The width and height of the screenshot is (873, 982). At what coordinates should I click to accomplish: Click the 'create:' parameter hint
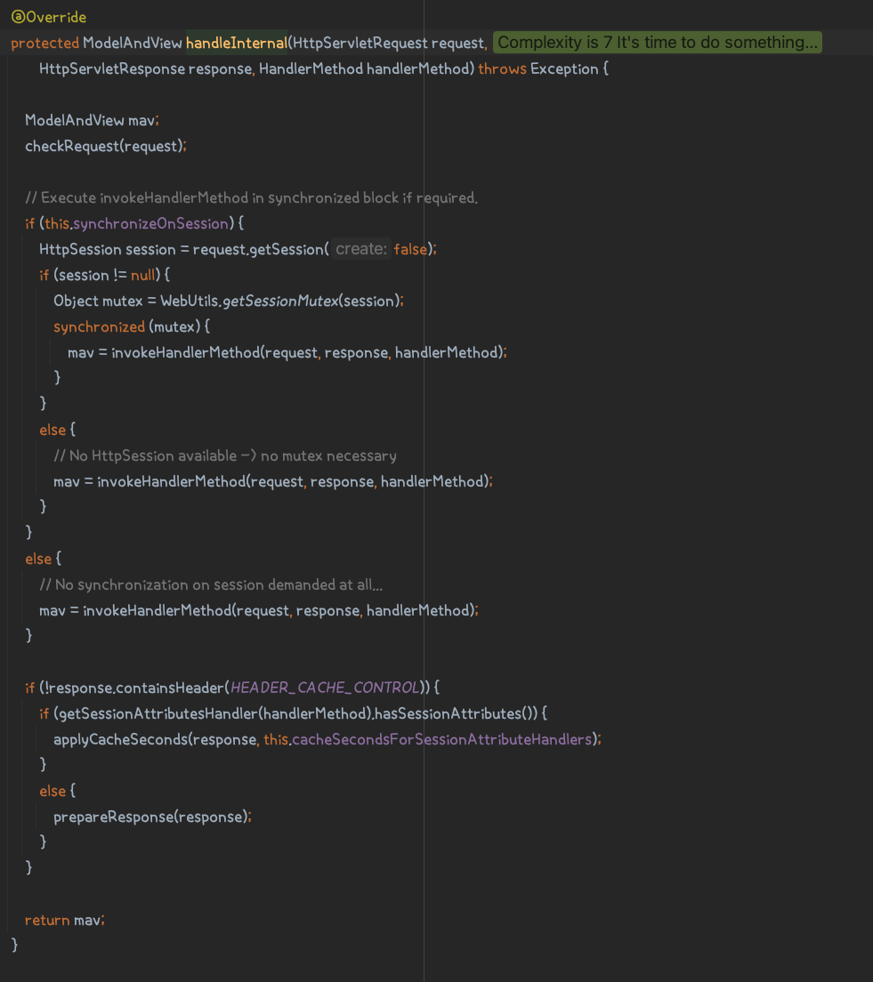tap(361, 249)
